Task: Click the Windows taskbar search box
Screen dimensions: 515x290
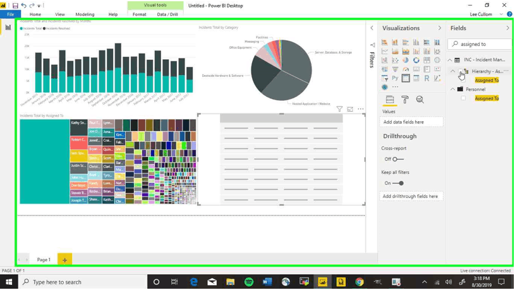Action: pos(83,282)
